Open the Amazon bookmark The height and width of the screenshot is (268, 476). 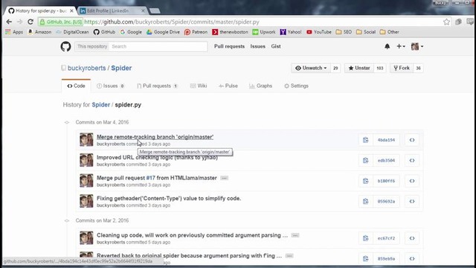(x=39, y=32)
